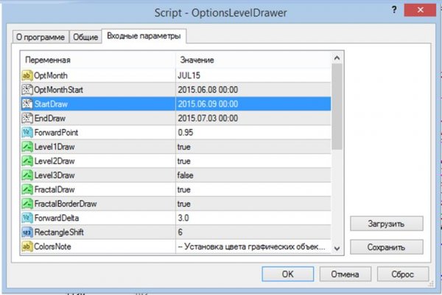Viewport: 442px width, 295px height.
Task: Click the datetime icon beside EndDraw
Action: [28, 118]
